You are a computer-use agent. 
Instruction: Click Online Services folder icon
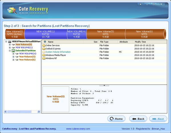[x=44, y=45]
